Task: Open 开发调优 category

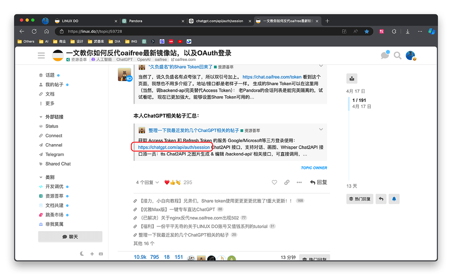Action: pyautogui.click(x=54, y=187)
